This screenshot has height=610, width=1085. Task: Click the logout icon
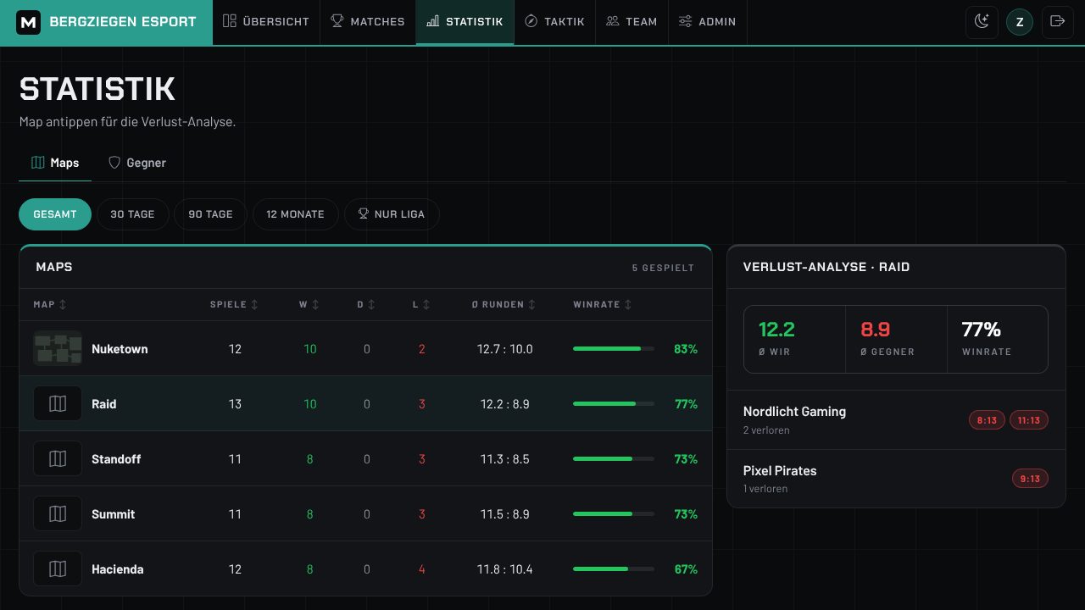[x=1057, y=22]
